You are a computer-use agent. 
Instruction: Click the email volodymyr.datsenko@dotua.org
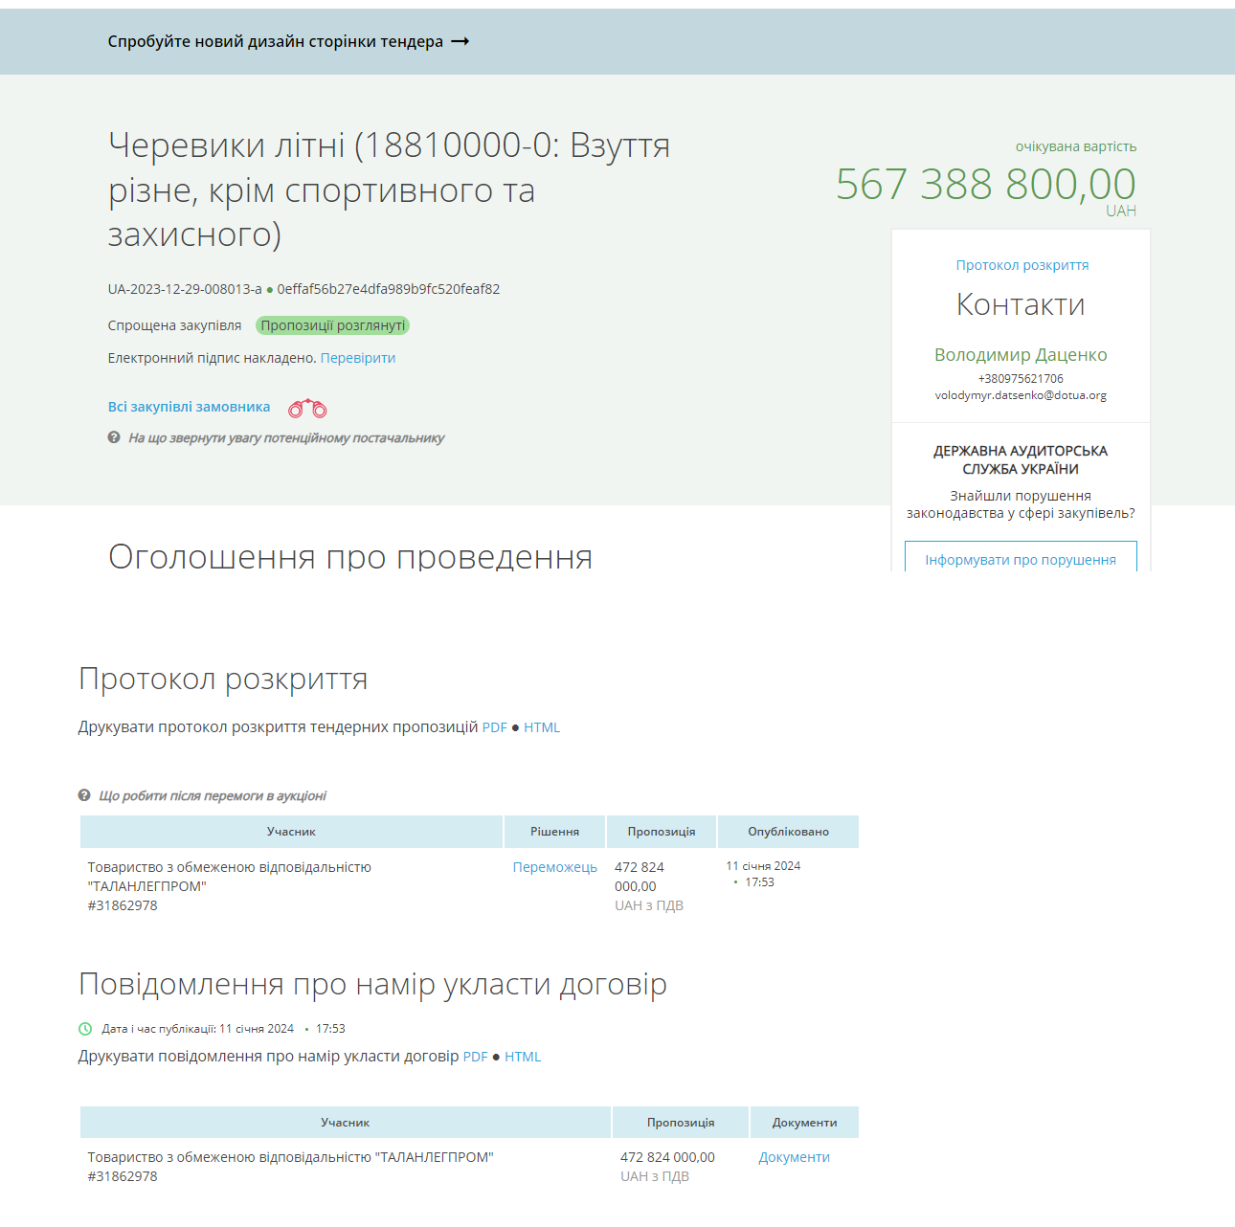click(x=1021, y=395)
